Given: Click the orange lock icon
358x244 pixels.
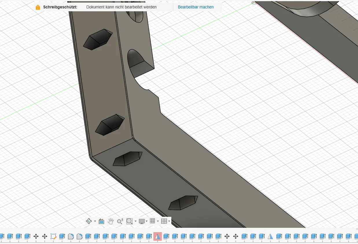Looking at the screenshot, I should [x=38, y=7].
